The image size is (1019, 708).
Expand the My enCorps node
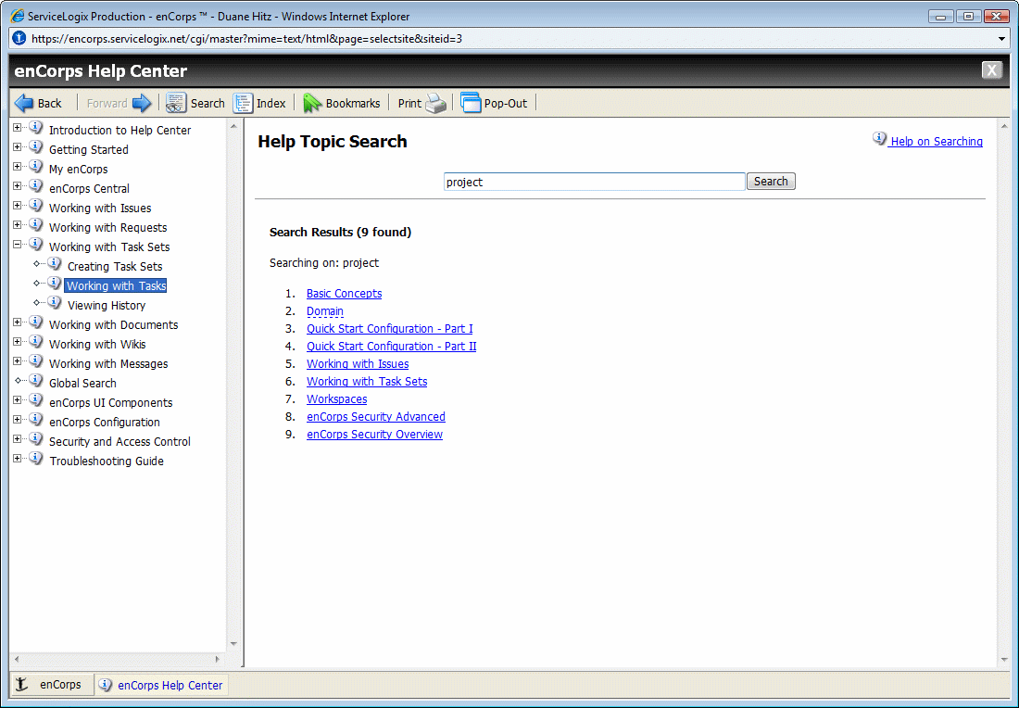pos(17,167)
